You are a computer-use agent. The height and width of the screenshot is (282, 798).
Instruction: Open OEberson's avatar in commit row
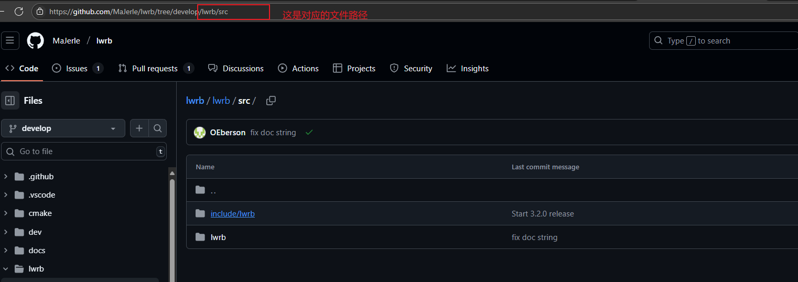pyautogui.click(x=200, y=133)
